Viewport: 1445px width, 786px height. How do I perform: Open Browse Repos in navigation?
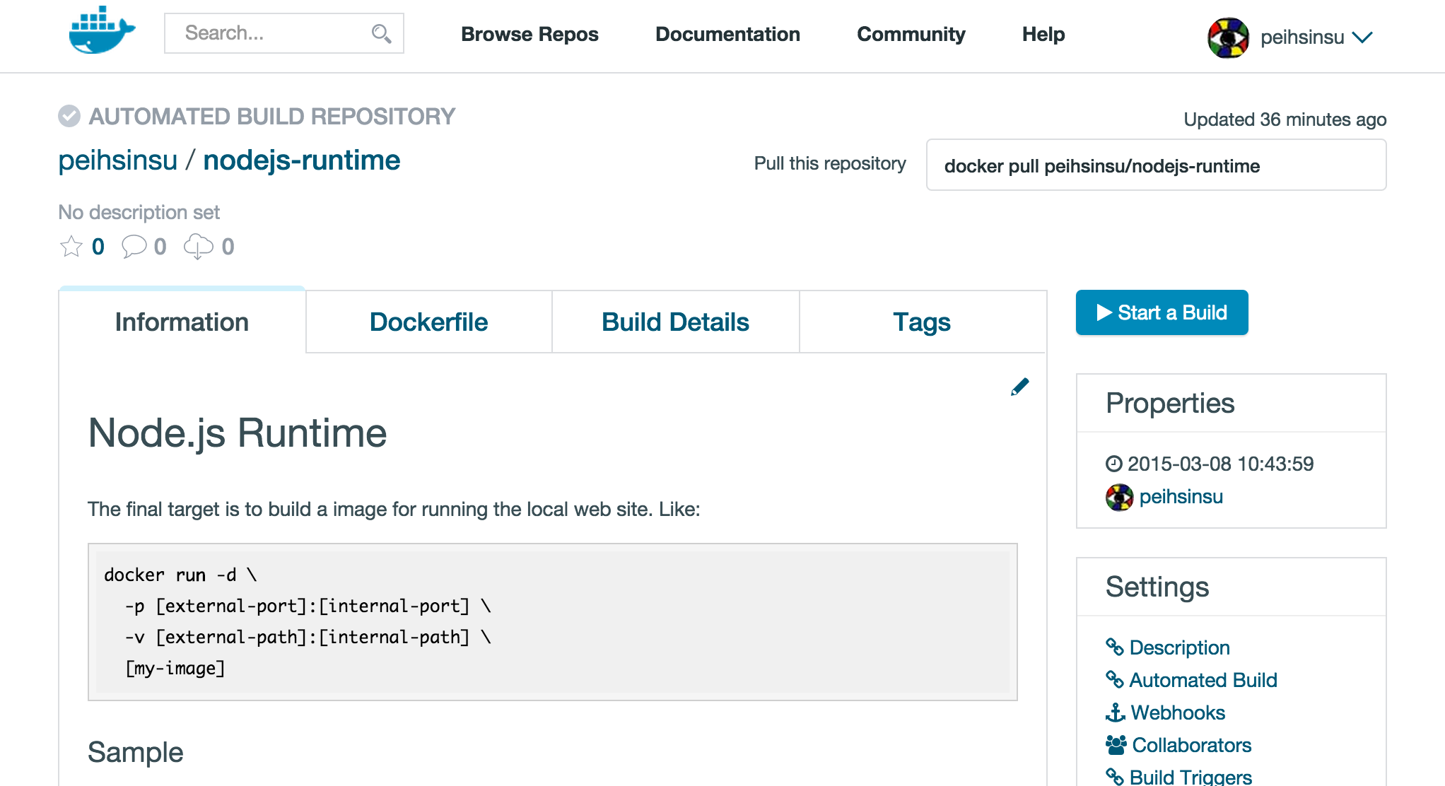point(530,34)
